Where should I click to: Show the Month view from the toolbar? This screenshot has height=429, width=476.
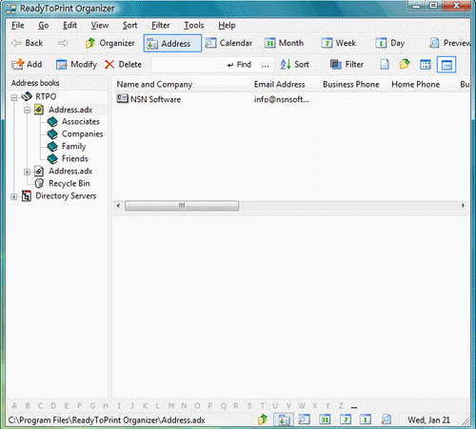click(284, 43)
